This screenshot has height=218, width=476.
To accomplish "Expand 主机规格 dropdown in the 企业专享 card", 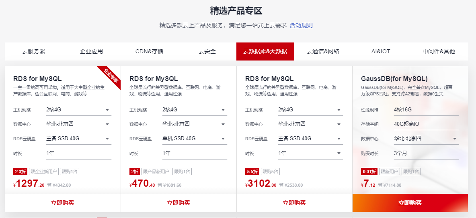I will coord(78,110).
